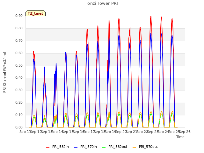Toggle the PRI_570out legend entry

(145, 147)
